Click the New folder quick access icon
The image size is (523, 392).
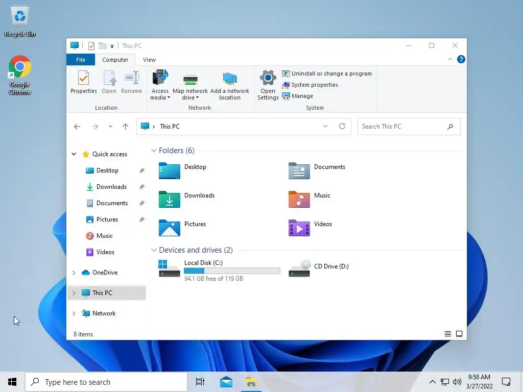point(102,45)
